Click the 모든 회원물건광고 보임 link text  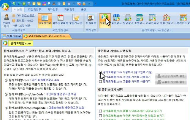[x=45, y=80]
